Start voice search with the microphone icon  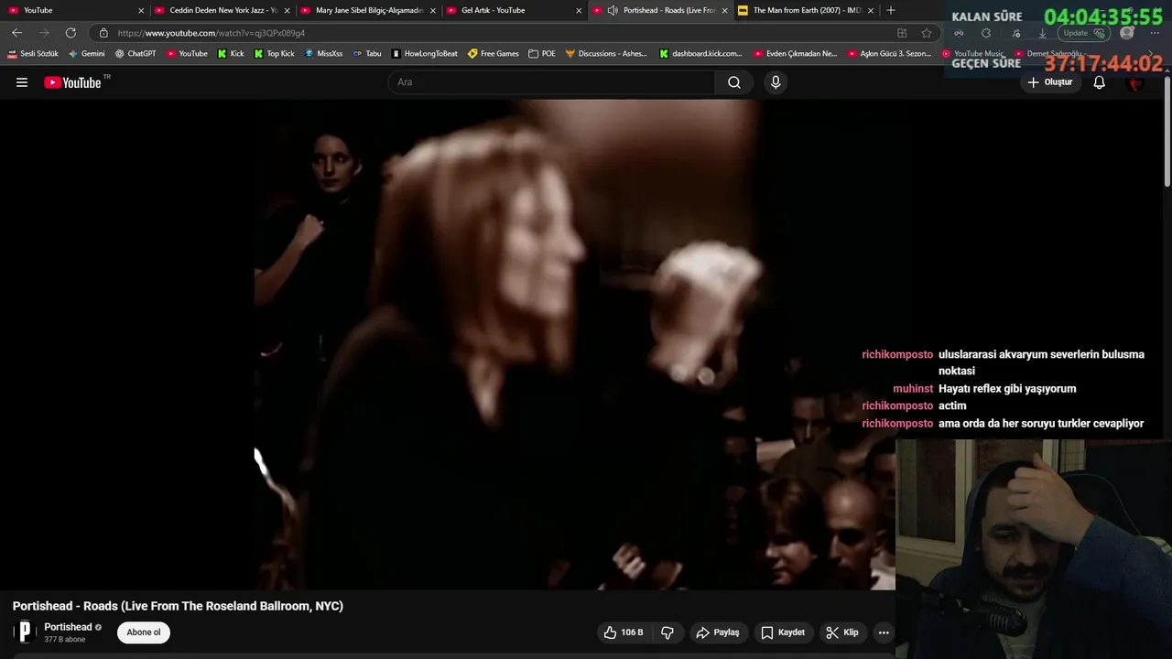point(776,82)
